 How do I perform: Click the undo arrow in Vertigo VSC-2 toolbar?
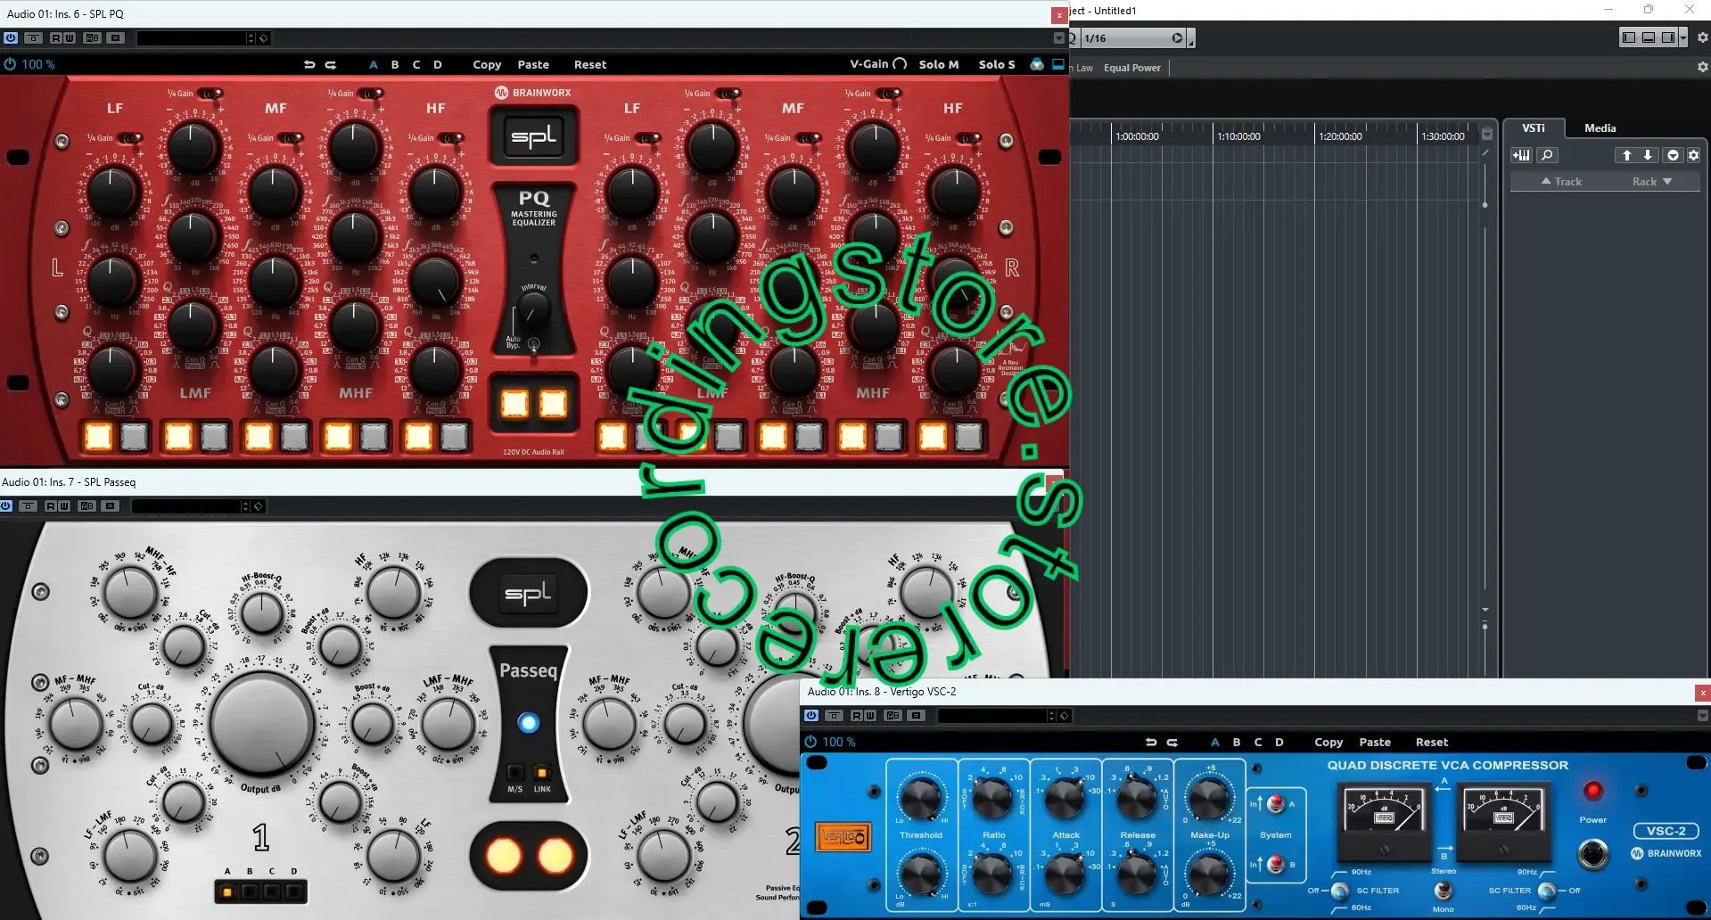[x=1151, y=742]
